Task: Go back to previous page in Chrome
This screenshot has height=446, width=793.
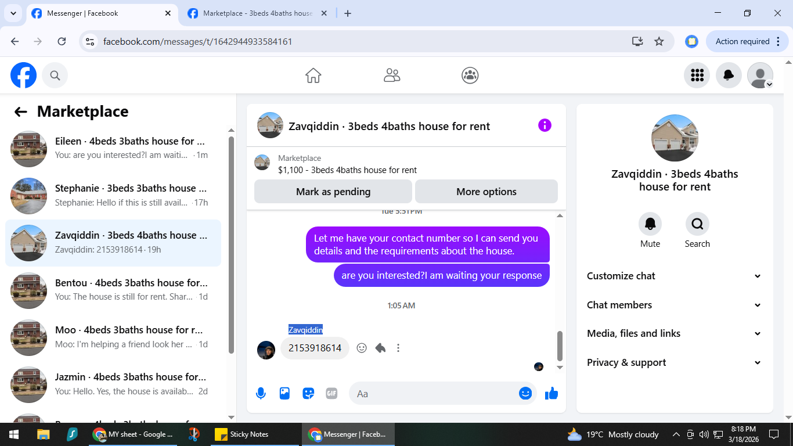Action: tap(15, 41)
